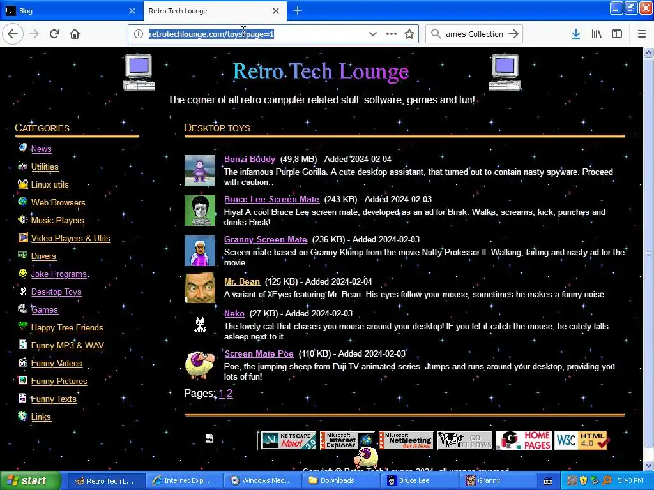The image size is (654, 490).
Task: Click the Bonzi Buddy purple gorilla thumbnail
Action: [x=200, y=170]
